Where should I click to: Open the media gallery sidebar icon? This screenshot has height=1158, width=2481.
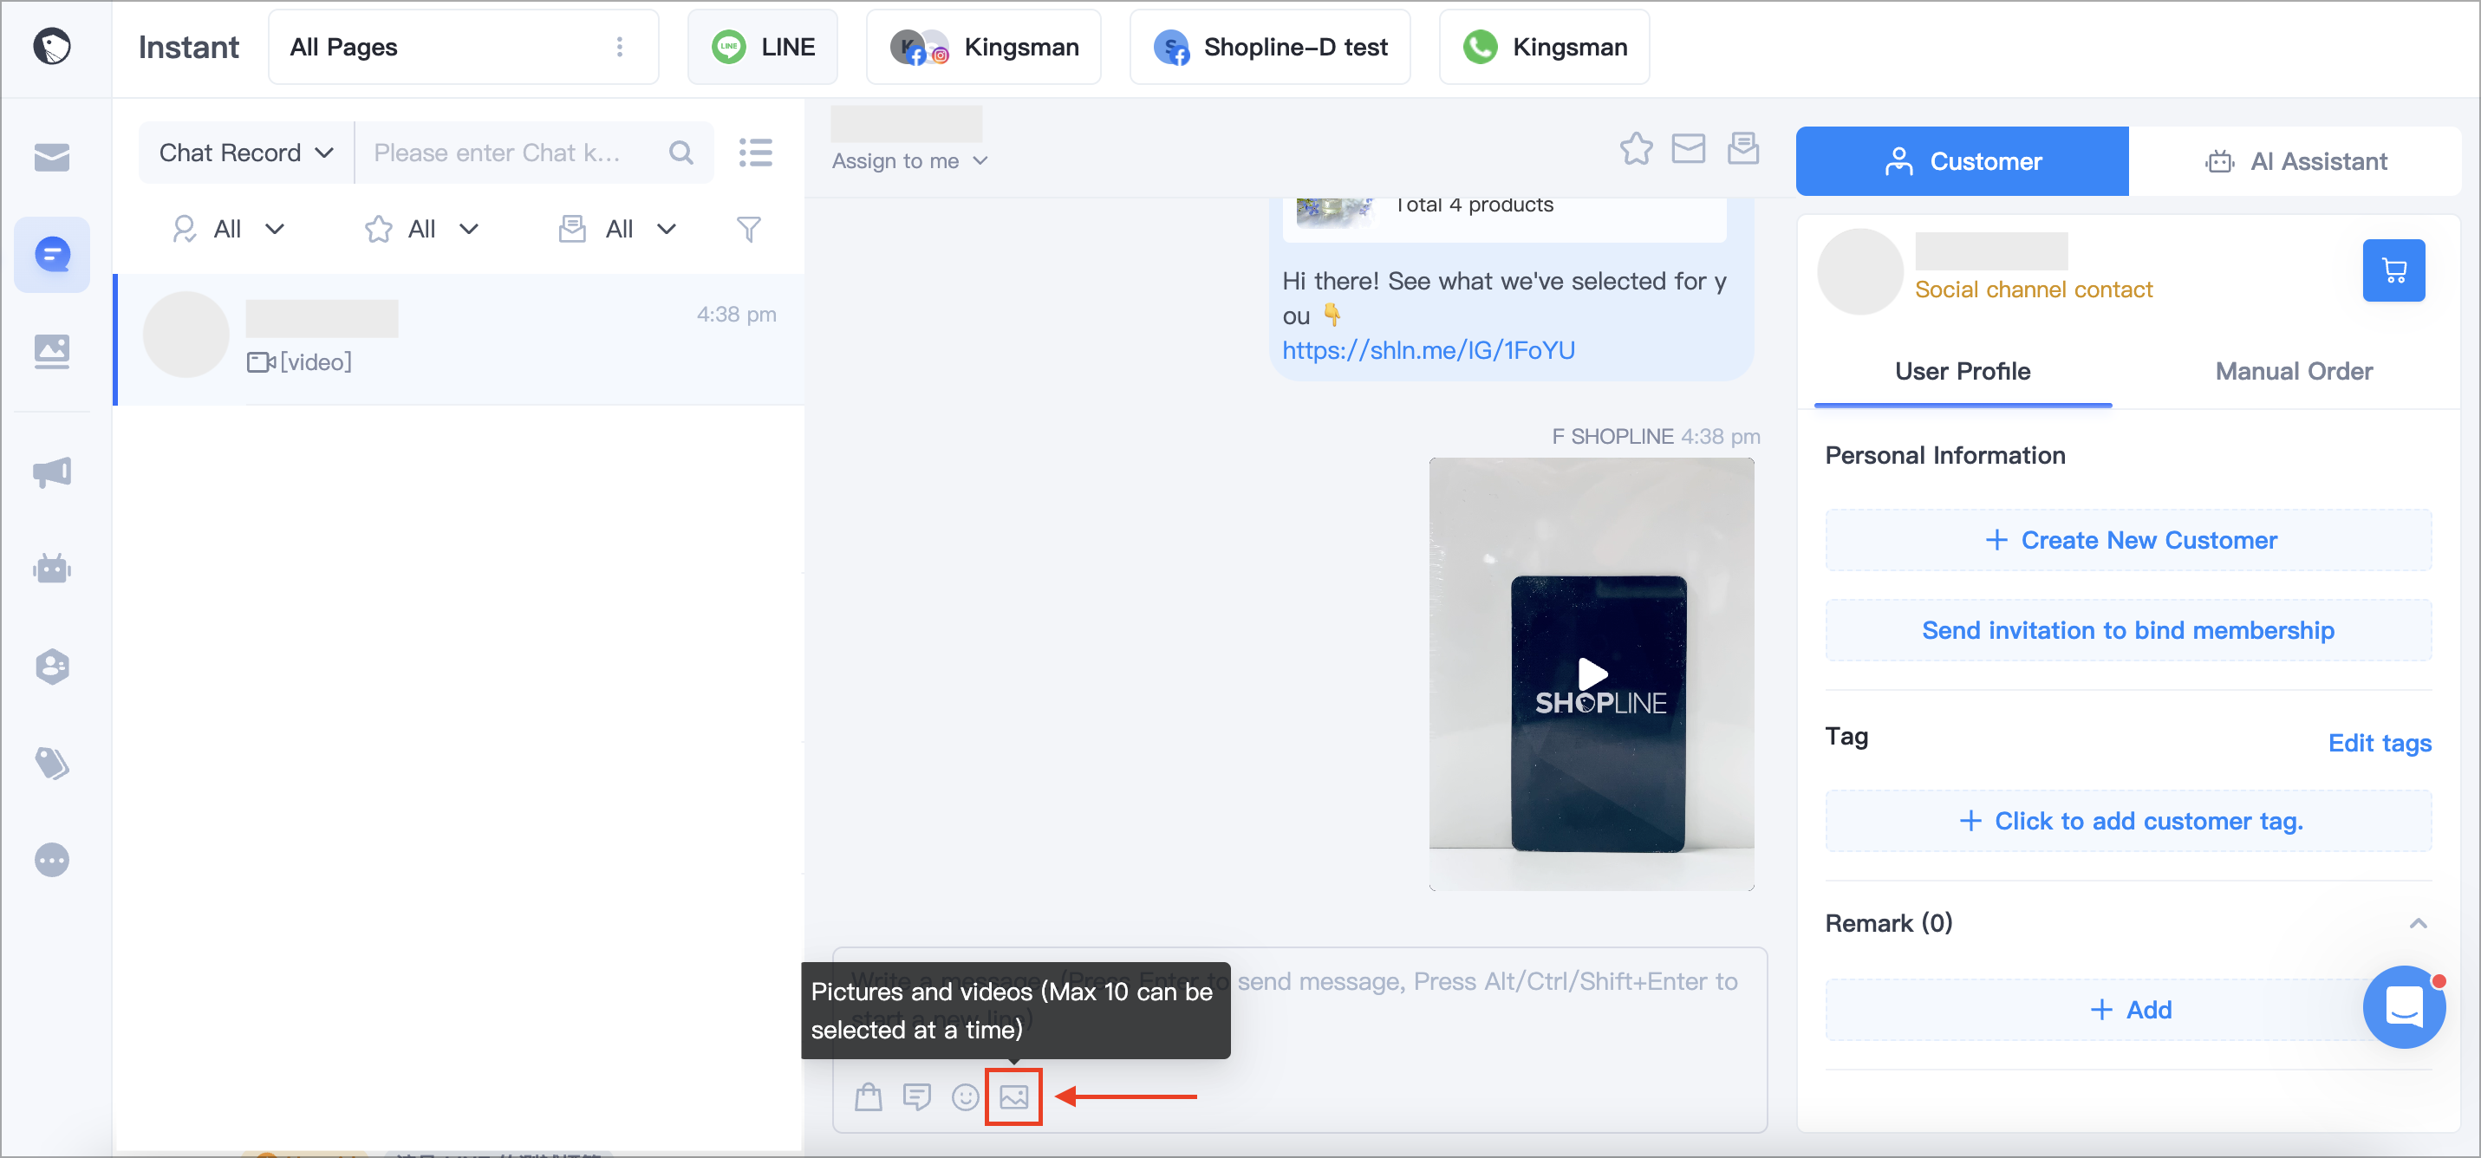tap(52, 352)
